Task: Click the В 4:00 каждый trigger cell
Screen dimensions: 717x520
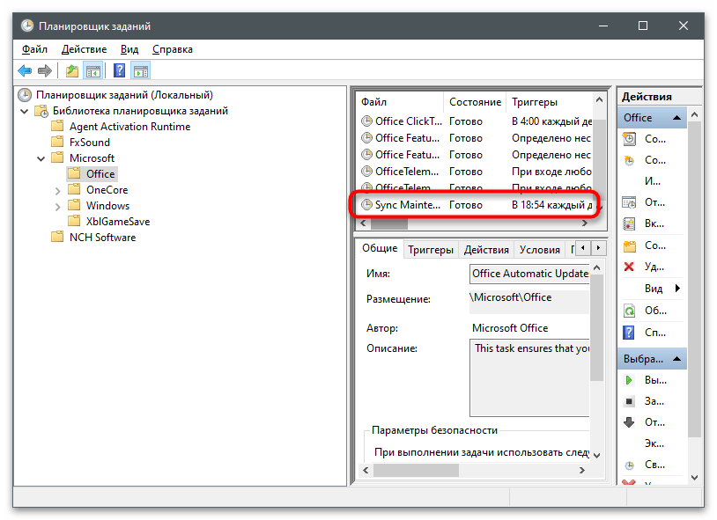Action: [x=551, y=121]
